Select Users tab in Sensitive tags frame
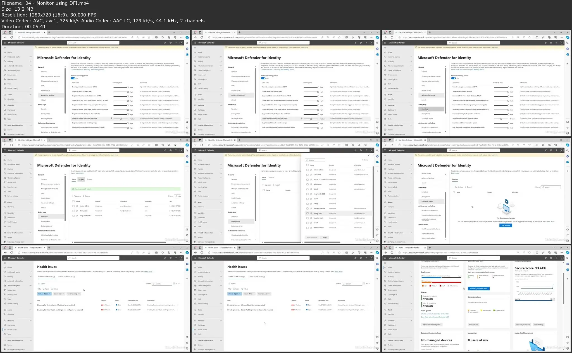 74,179
